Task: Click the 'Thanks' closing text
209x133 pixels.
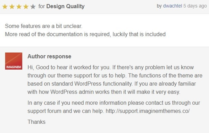Action: (x=36, y=122)
